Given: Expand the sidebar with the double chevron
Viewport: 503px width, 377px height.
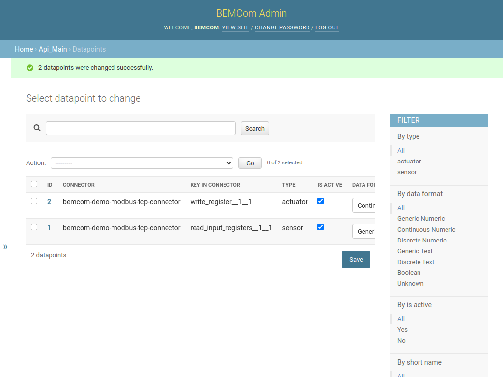Looking at the screenshot, I should pos(5,247).
